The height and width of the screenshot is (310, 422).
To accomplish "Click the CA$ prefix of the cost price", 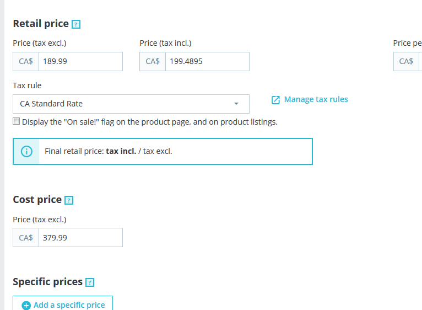I will 26,238.
